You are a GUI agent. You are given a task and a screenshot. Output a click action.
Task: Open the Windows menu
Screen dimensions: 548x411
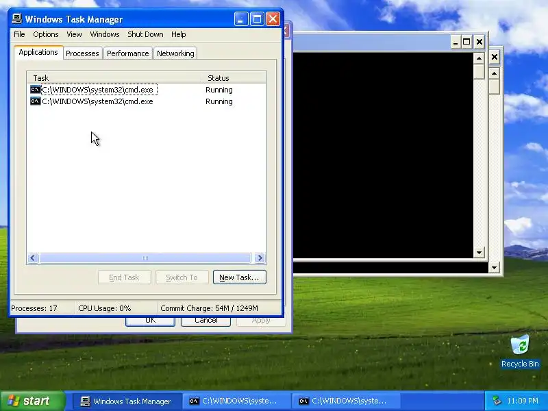click(x=105, y=34)
